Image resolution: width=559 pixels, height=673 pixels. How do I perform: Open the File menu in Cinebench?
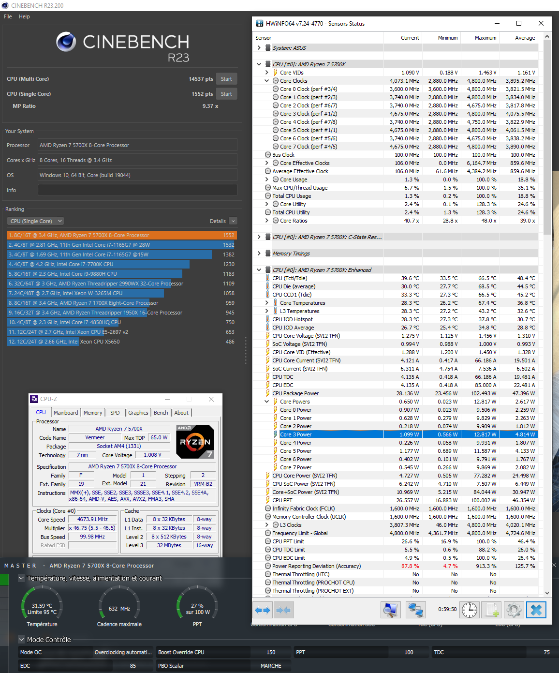8,16
